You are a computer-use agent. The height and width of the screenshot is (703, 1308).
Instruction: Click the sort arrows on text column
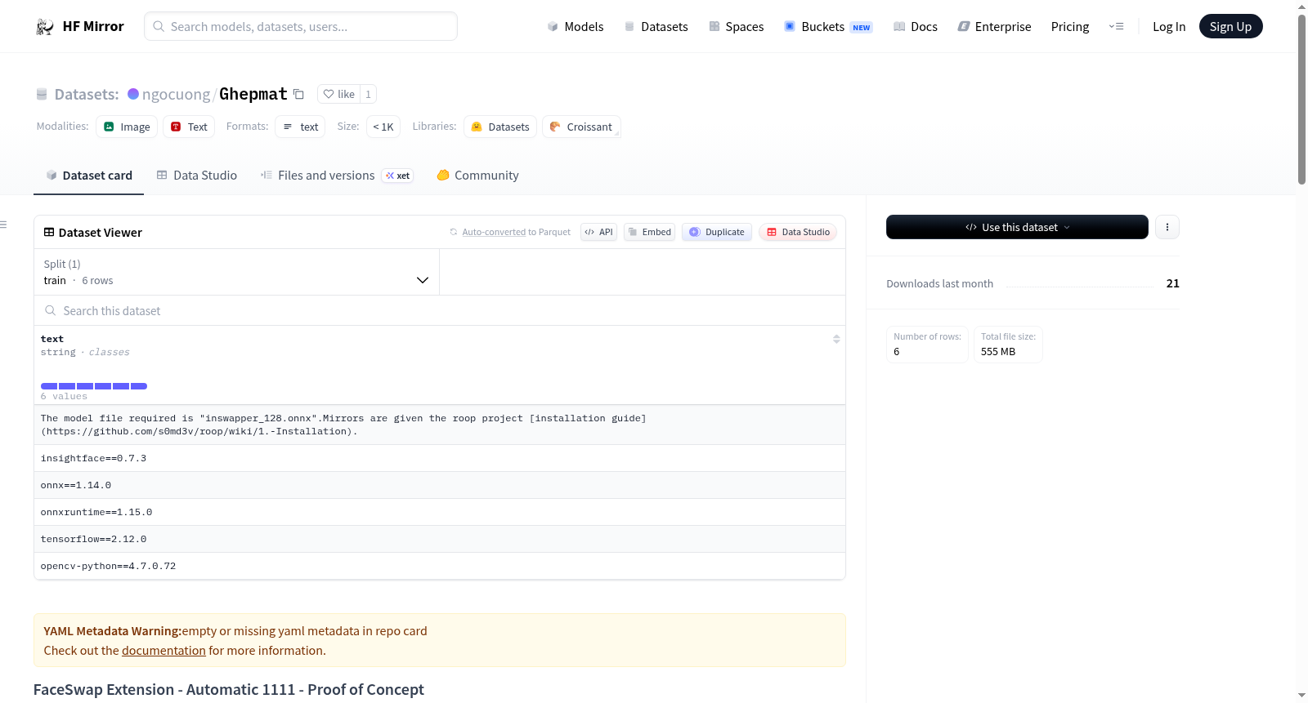[836, 339]
